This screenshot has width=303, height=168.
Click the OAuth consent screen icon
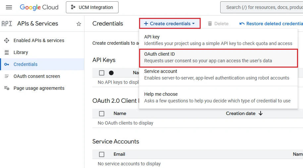[x=7, y=76]
